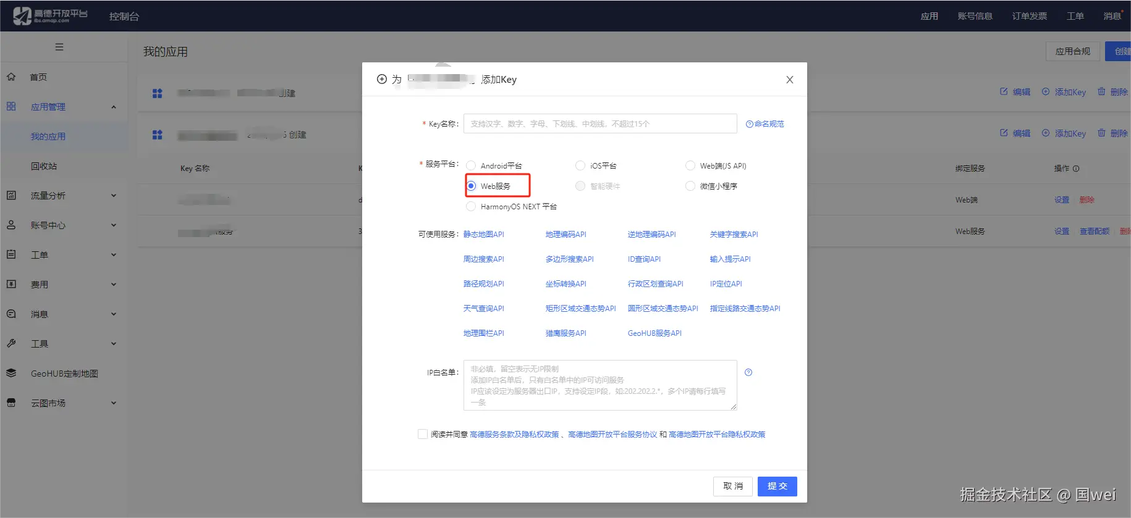
Task: Expand the 工具 menu arrow
Action: 114,343
